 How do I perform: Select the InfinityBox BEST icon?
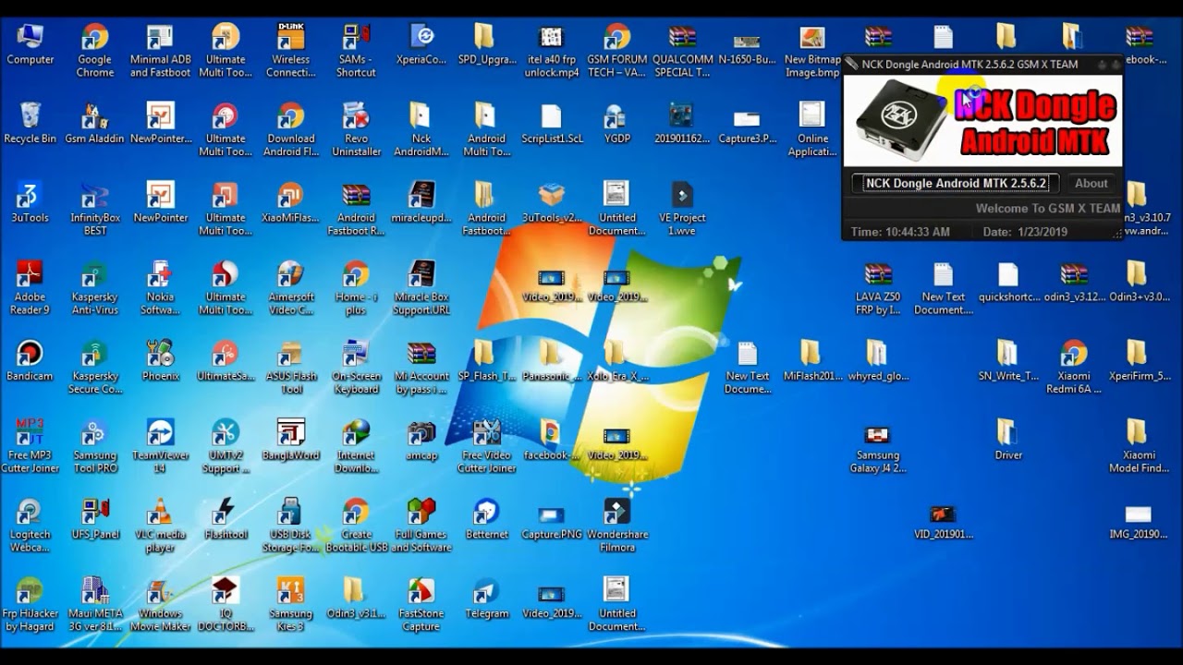pos(95,209)
